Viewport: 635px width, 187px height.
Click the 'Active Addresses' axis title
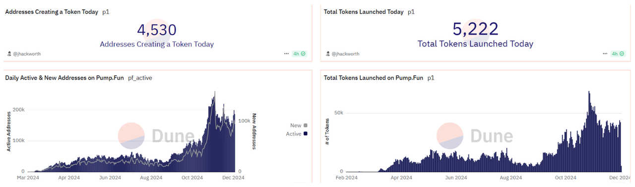click(8, 132)
